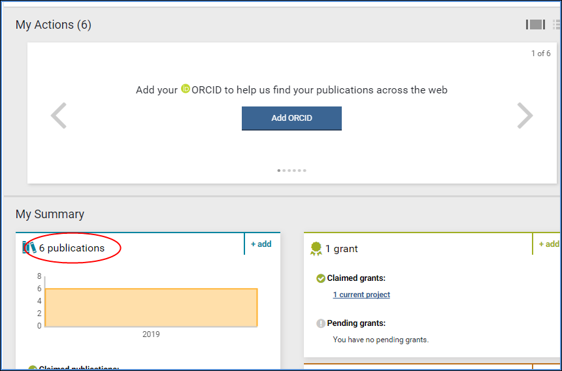
Task: Add a new publication with + add
Action: click(x=261, y=244)
